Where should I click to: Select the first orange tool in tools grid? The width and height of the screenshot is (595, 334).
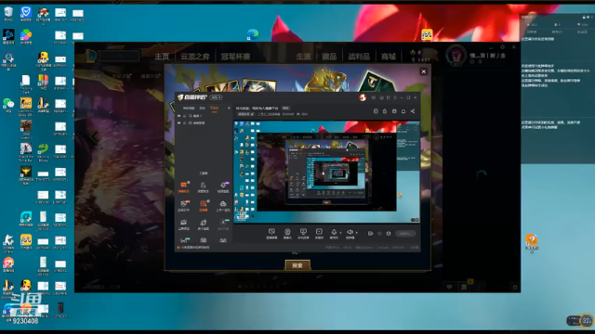click(x=184, y=186)
